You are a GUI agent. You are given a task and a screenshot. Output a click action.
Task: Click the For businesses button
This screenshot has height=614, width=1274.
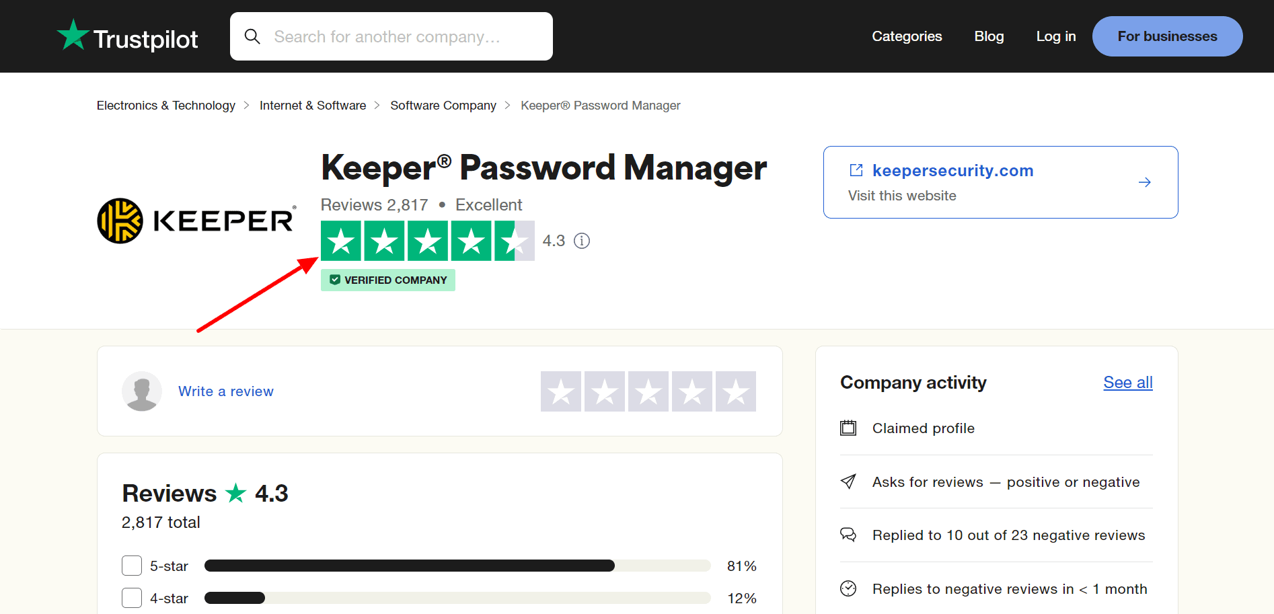[x=1167, y=36]
